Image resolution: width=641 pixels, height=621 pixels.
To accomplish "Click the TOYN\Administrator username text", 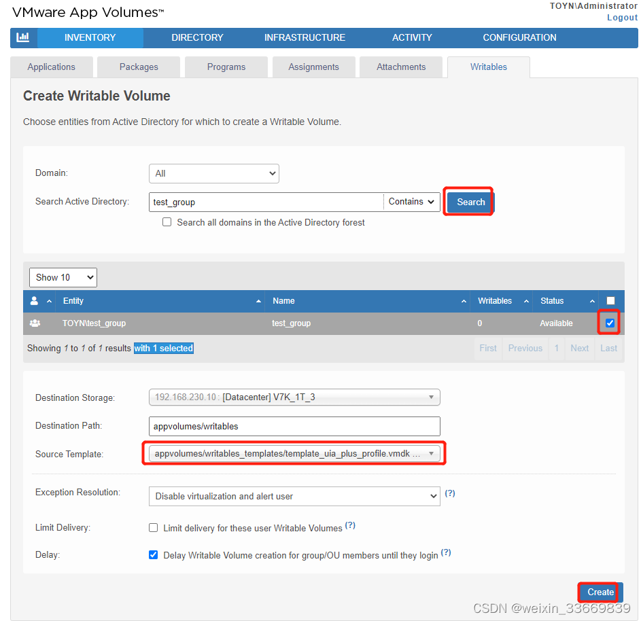I will pyautogui.click(x=593, y=5).
